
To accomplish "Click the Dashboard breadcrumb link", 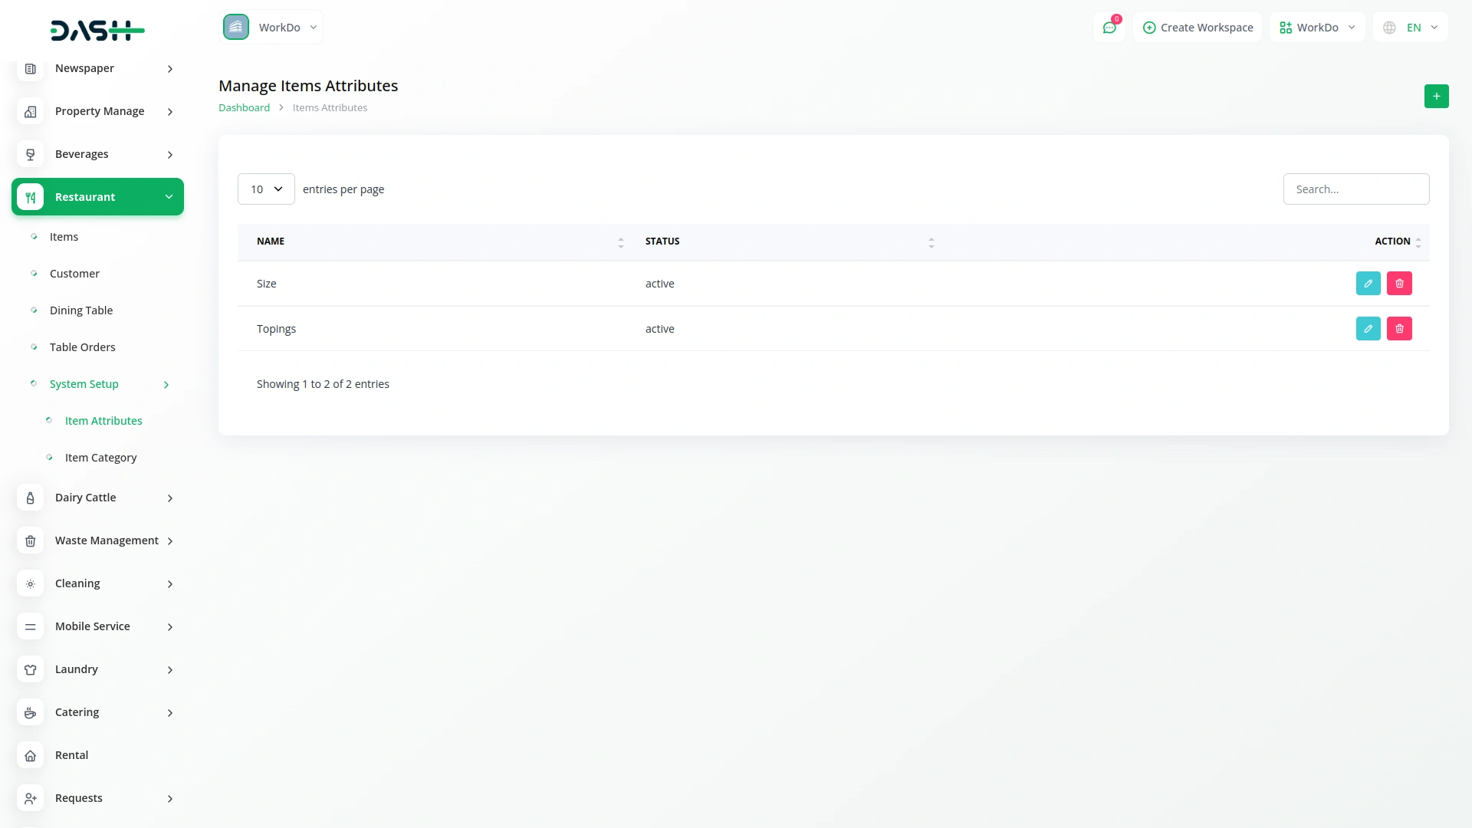I will (x=244, y=108).
